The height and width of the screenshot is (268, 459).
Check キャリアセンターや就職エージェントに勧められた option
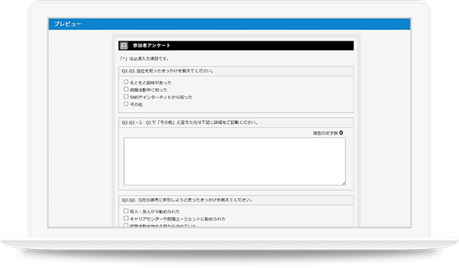tap(126, 218)
